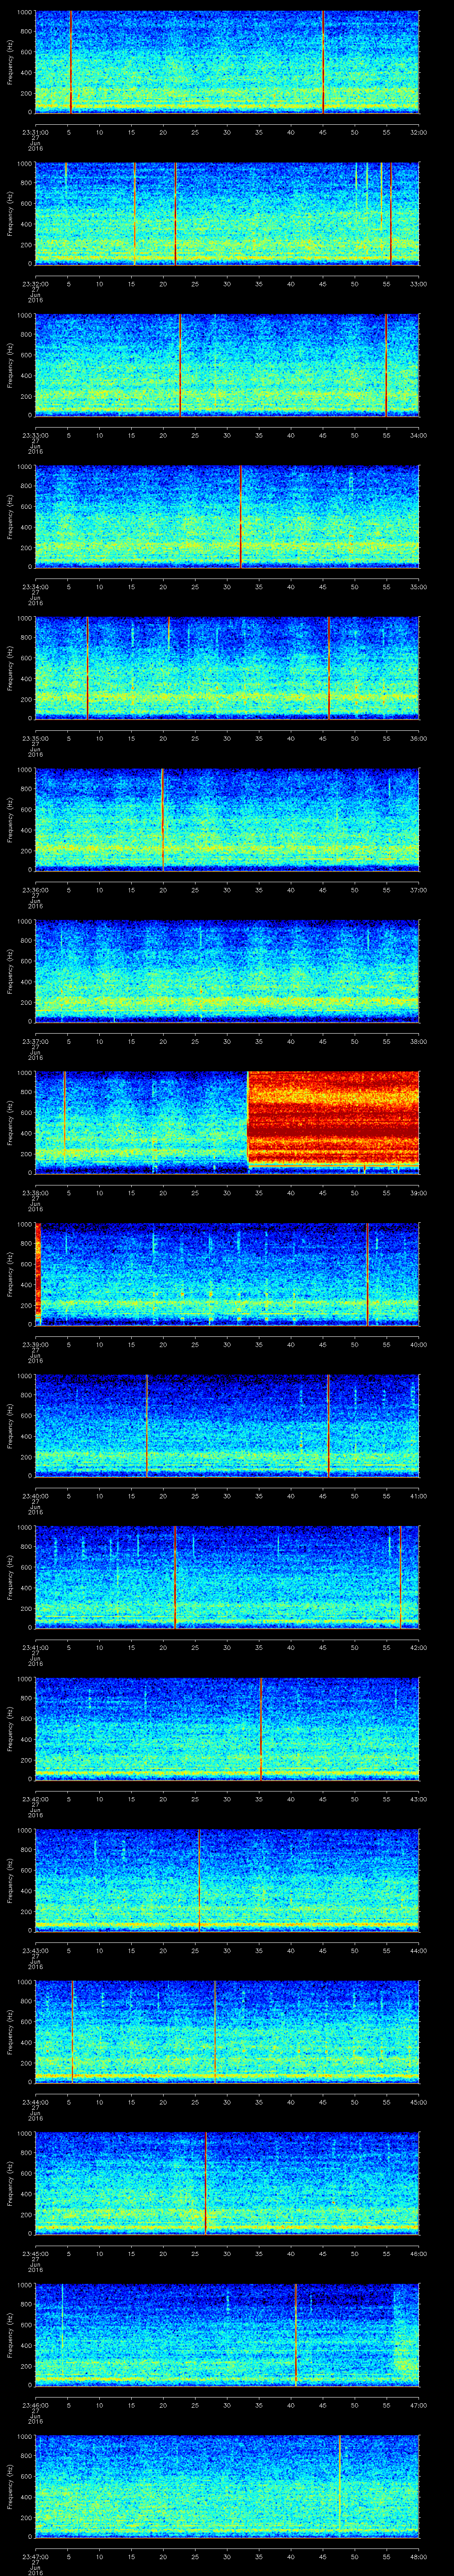454x2576 pixels.
Task: Click the red spike near 32 s in 23:34 spectrogram
Action: pyautogui.click(x=240, y=516)
